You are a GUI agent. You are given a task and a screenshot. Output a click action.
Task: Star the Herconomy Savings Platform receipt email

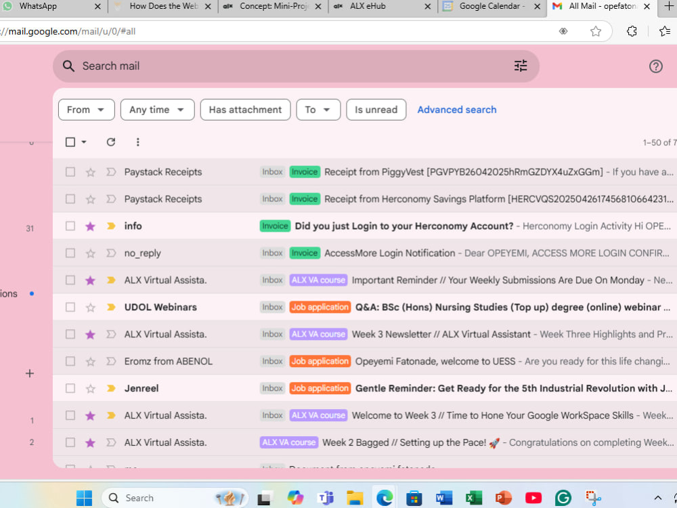[x=90, y=199]
